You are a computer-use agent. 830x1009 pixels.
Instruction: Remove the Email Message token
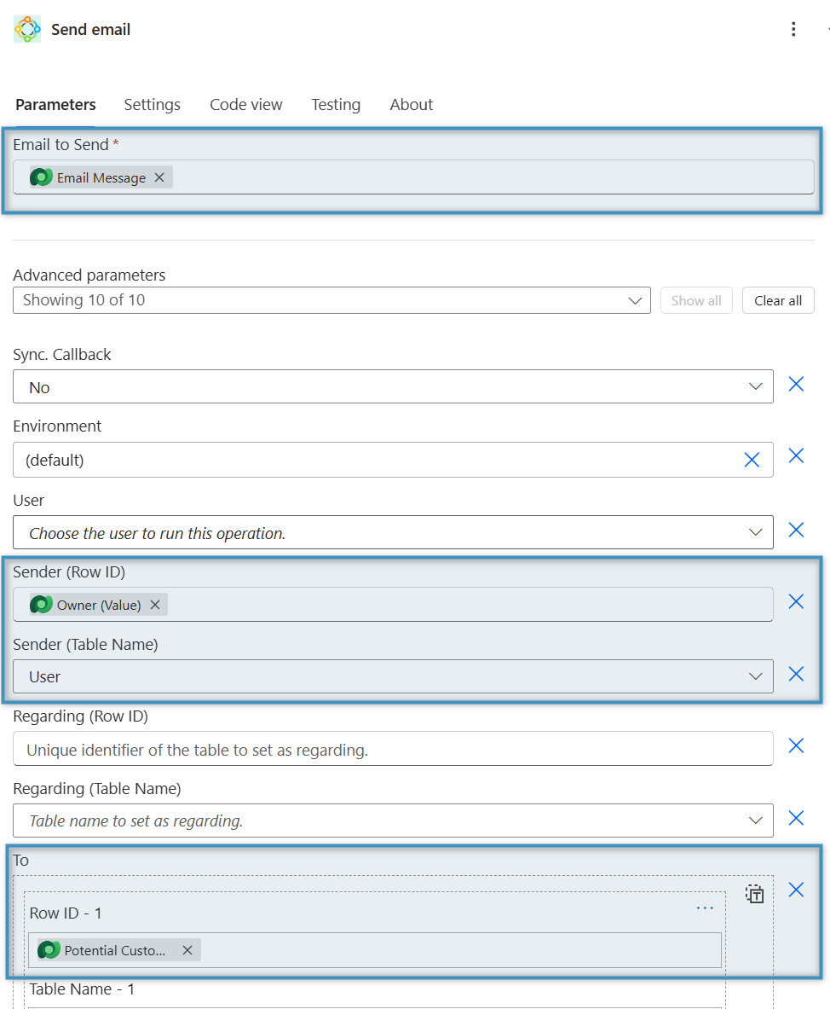[159, 177]
